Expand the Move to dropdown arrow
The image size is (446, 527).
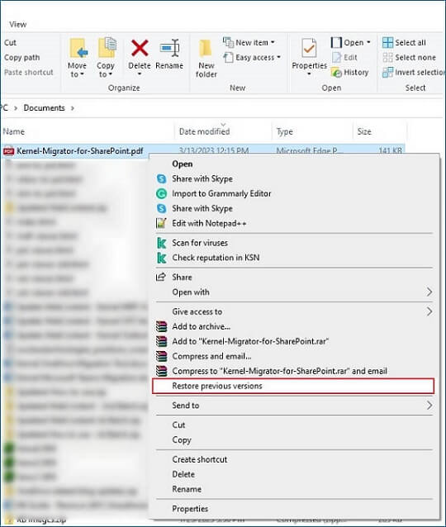82,74
